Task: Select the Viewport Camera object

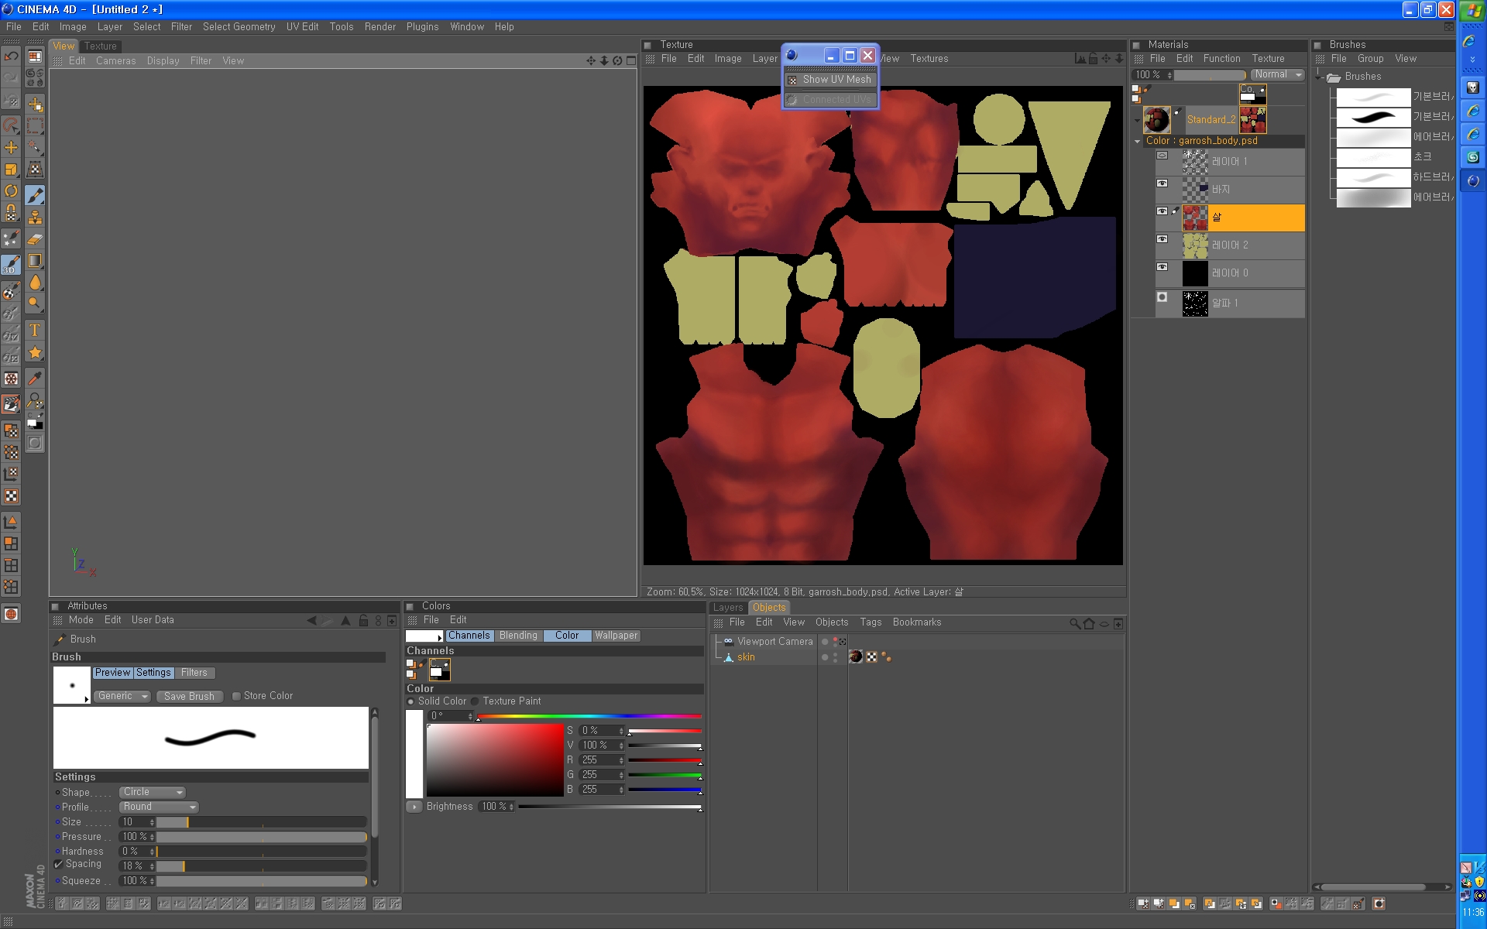Action: coord(775,642)
